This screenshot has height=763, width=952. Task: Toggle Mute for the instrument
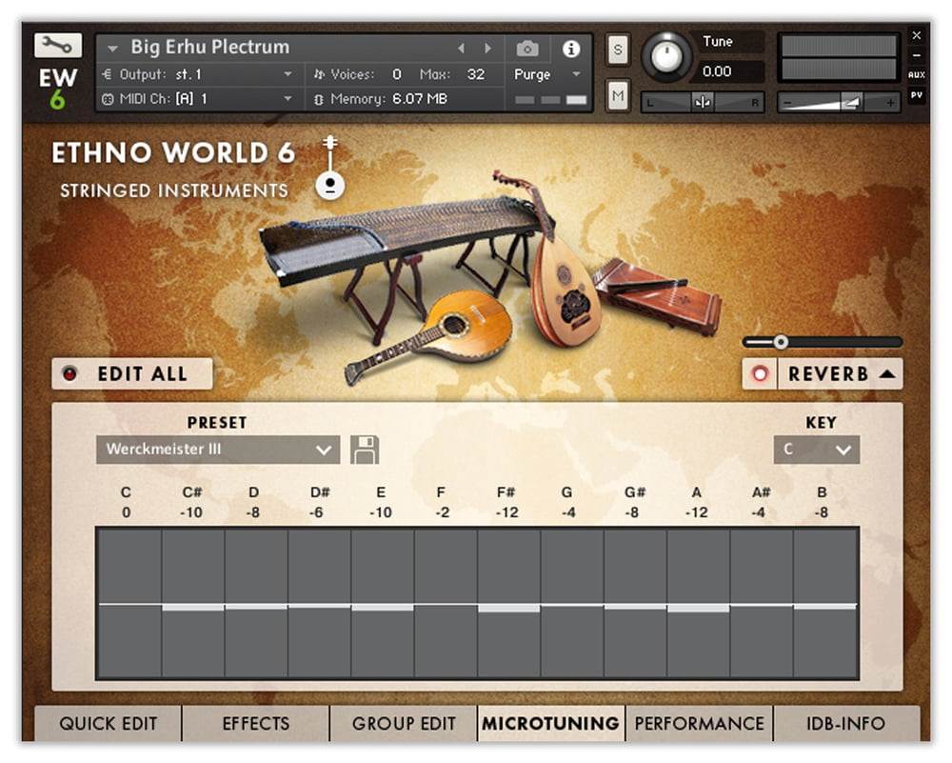(618, 95)
